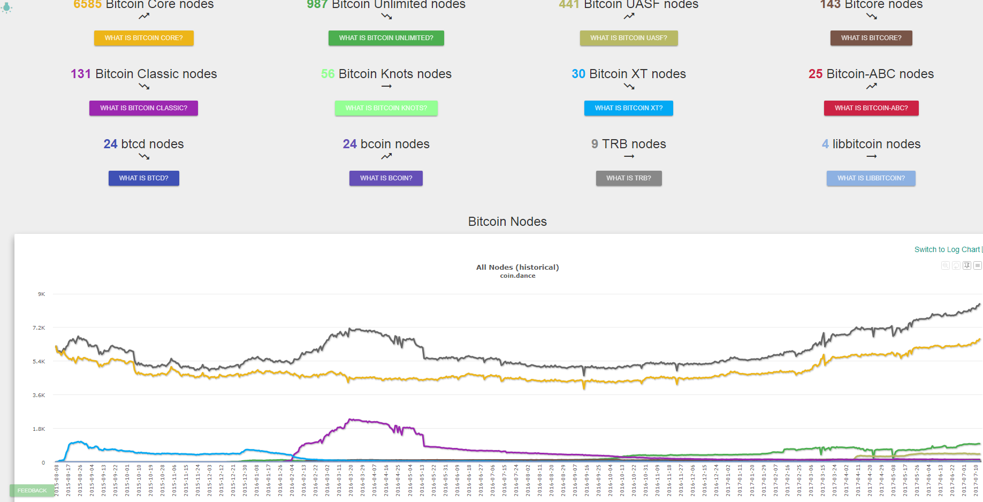
Task: Click the up-trend arrow under bcoin nodes
Action: coord(386,156)
